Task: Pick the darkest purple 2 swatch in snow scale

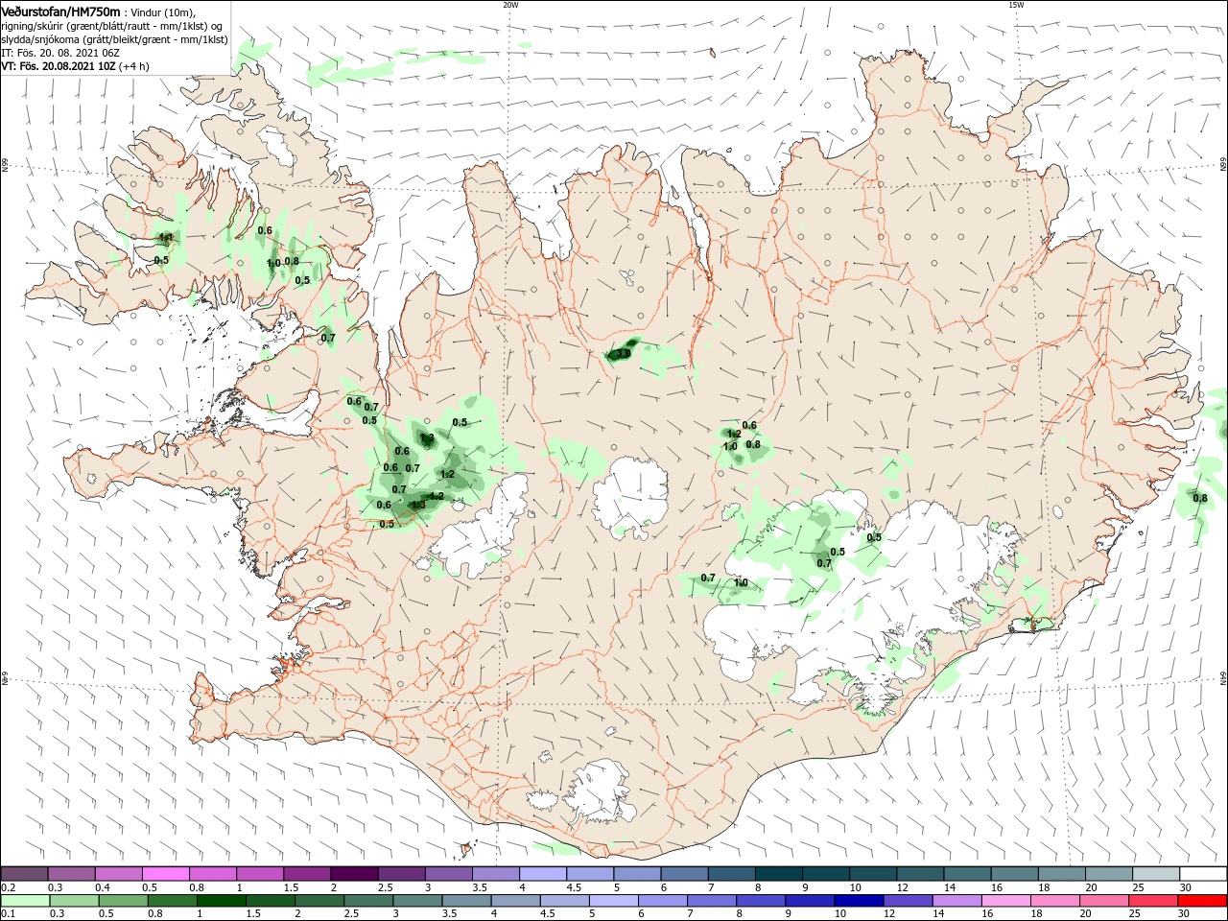Action: coord(354,874)
